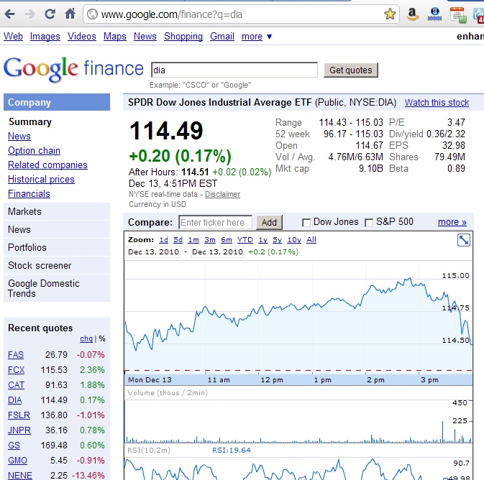The image size is (484, 480).
Task: Open GS in recent quotes
Action: (14, 446)
